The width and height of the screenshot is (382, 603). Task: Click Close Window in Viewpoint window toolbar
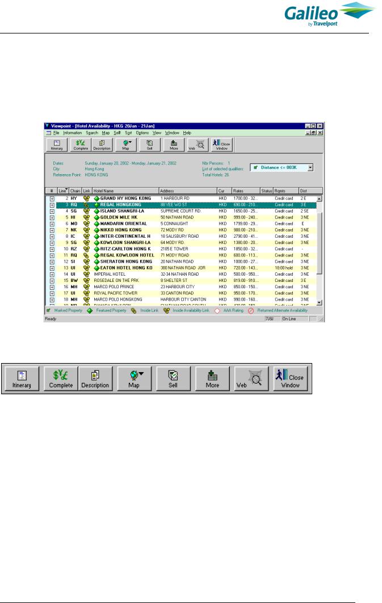click(222, 145)
